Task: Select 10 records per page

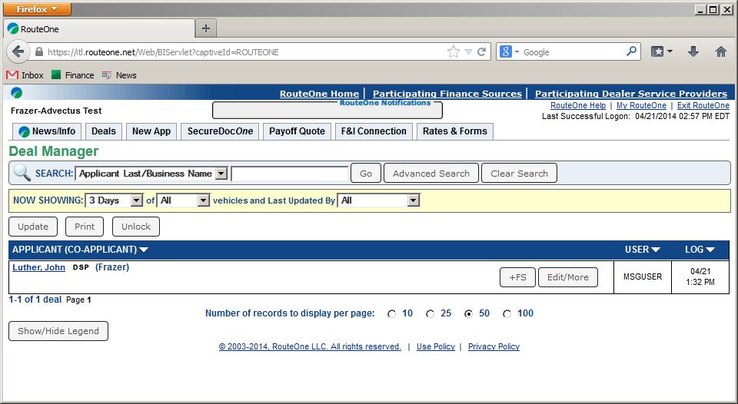Action: 391,313
